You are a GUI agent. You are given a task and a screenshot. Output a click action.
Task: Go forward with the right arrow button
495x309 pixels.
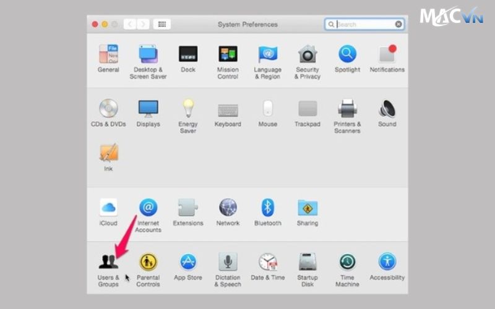click(143, 24)
